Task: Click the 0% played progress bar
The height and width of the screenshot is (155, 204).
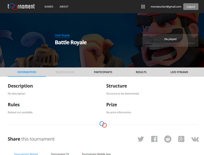Action: click(x=170, y=43)
